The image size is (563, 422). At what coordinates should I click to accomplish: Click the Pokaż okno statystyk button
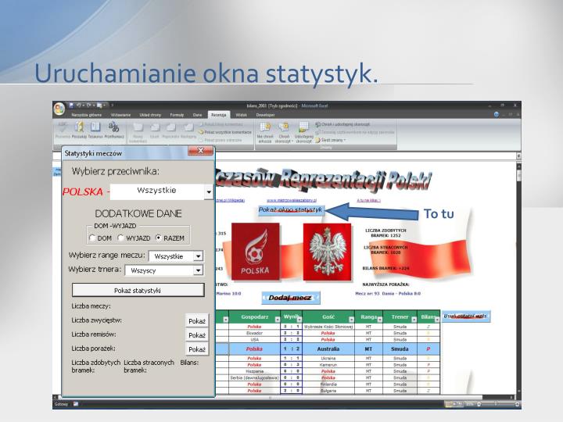(291, 210)
